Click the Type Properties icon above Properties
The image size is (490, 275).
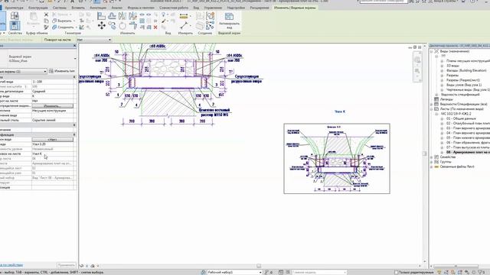click(x=15, y=15)
